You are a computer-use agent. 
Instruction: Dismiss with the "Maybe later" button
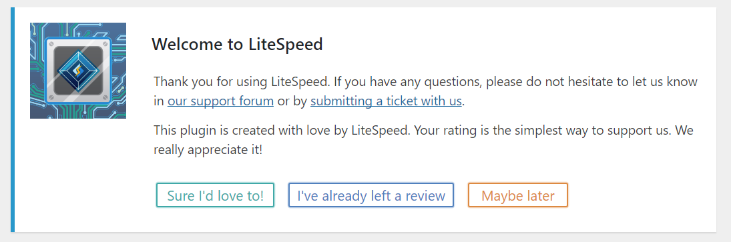pos(518,195)
